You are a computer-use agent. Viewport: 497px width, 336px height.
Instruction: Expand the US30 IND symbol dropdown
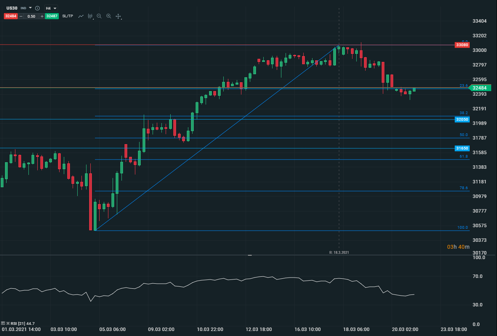[30, 8]
